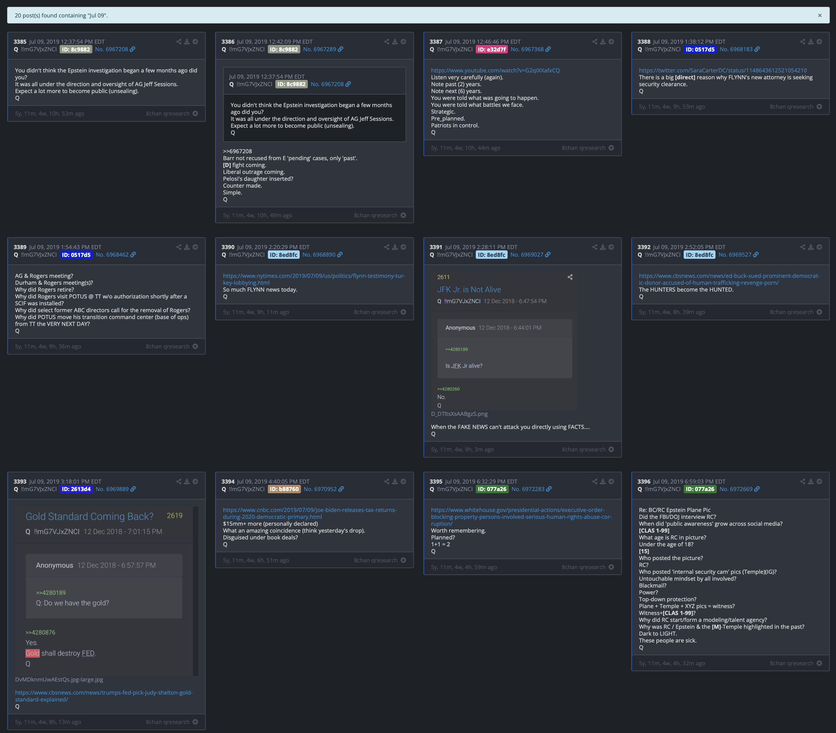
Task: Click post number 3395
Action: coord(436,481)
